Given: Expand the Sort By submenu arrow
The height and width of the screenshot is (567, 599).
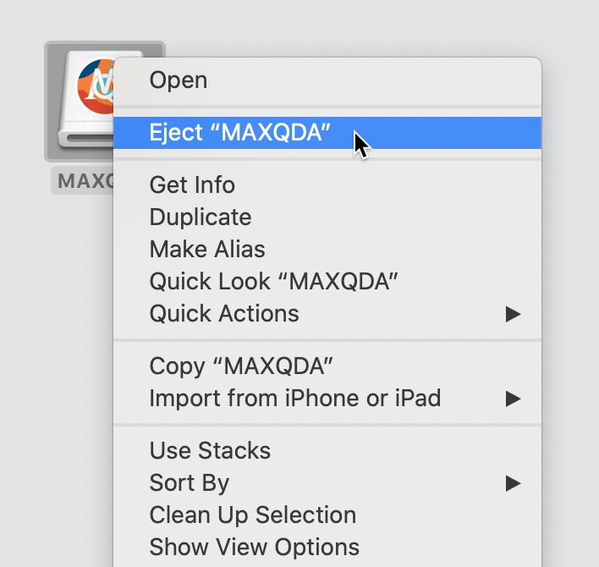Looking at the screenshot, I should tap(513, 483).
